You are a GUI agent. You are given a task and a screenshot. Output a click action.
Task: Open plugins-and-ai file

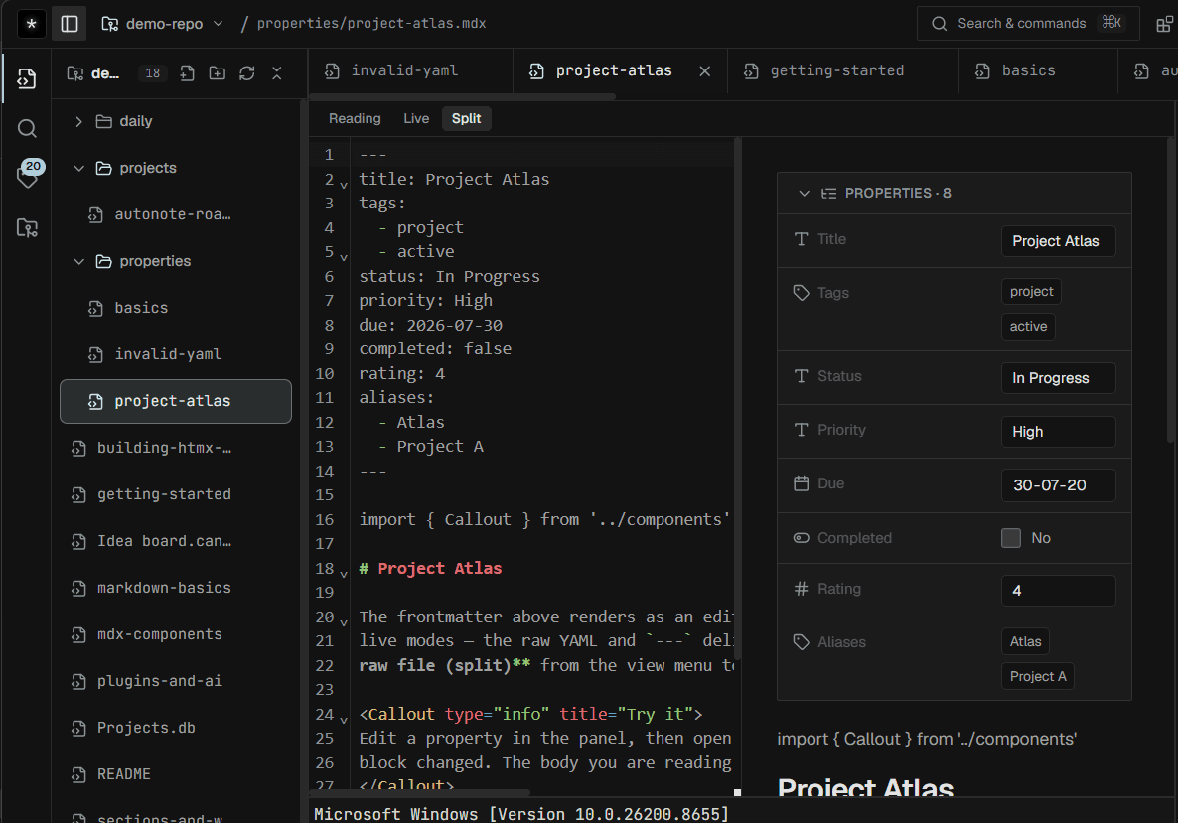click(x=176, y=680)
